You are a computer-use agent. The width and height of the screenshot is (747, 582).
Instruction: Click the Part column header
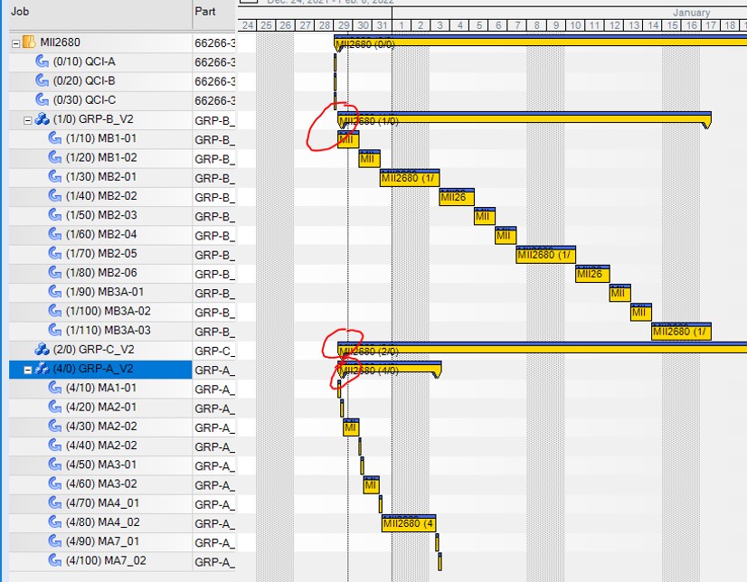click(x=214, y=13)
